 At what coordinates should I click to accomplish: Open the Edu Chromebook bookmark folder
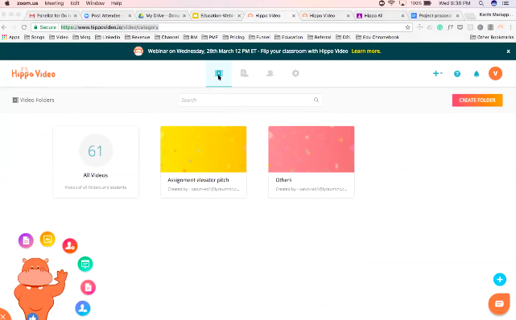coord(378,37)
